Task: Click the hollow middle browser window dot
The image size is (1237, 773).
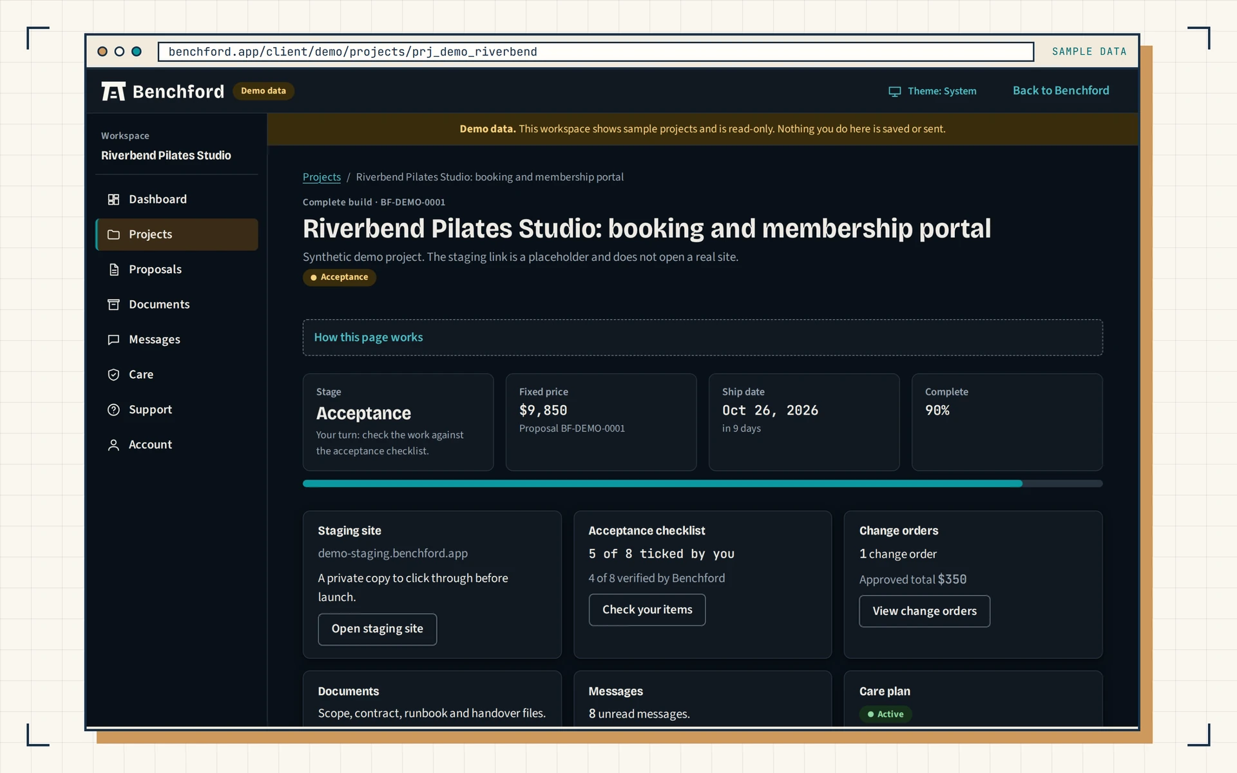Action: 119,52
